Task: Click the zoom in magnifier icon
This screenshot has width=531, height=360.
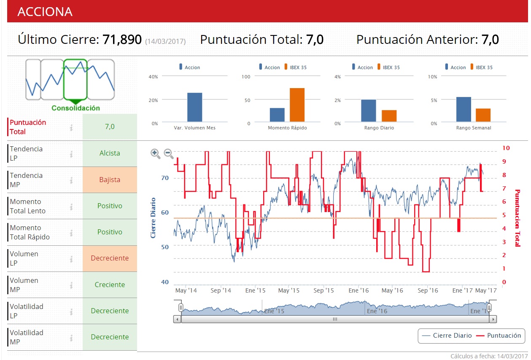Action: [x=155, y=154]
